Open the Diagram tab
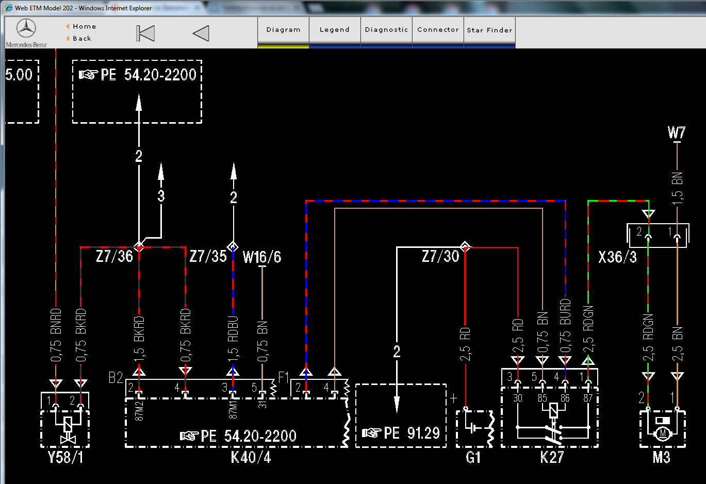Viewport: 706px width, 484px height. (283, 31)
